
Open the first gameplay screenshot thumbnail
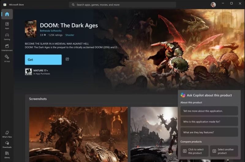click(78, 134)
